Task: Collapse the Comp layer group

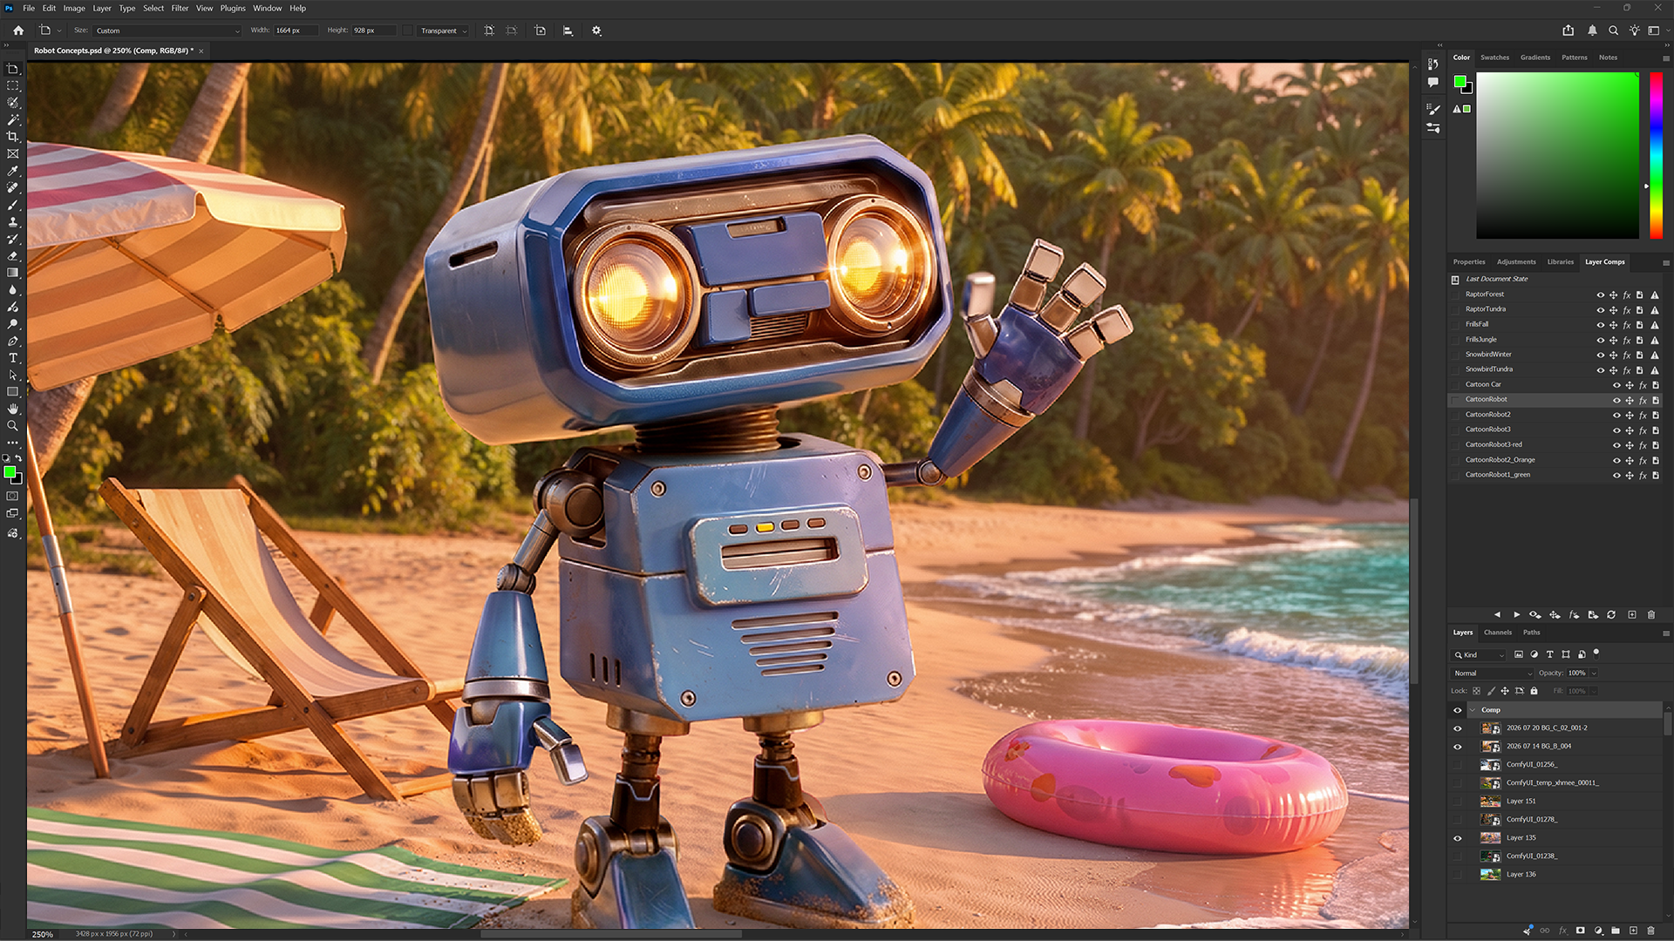Action: [1473, 710]
